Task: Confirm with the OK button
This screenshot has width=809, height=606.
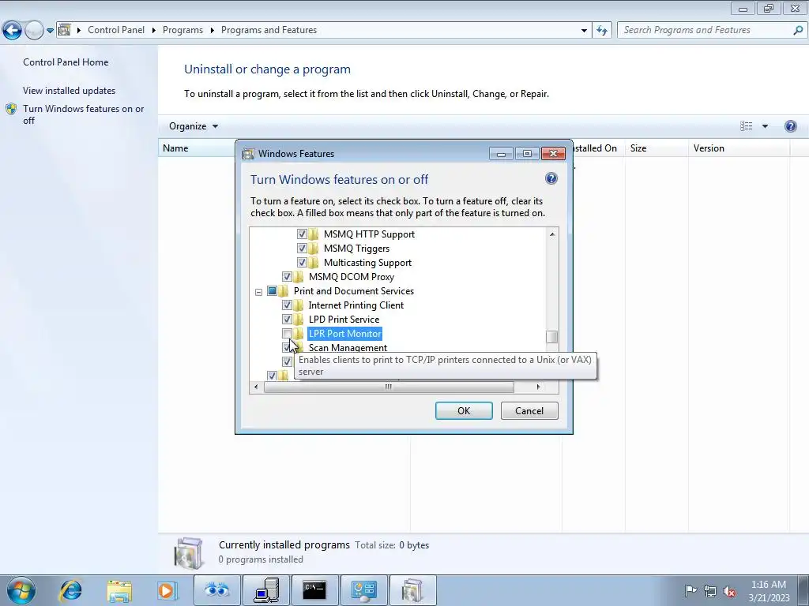Action: [464, 410]
